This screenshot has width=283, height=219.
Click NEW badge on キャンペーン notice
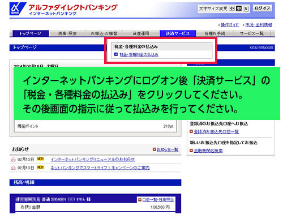(x=40, y=167)
